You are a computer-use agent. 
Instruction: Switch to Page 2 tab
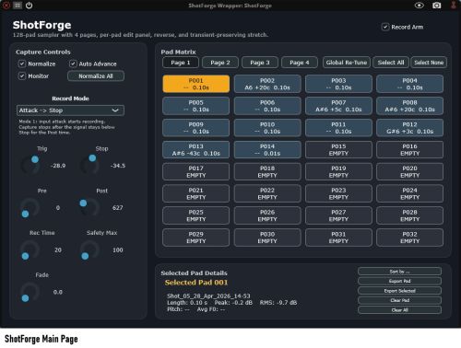220,63
